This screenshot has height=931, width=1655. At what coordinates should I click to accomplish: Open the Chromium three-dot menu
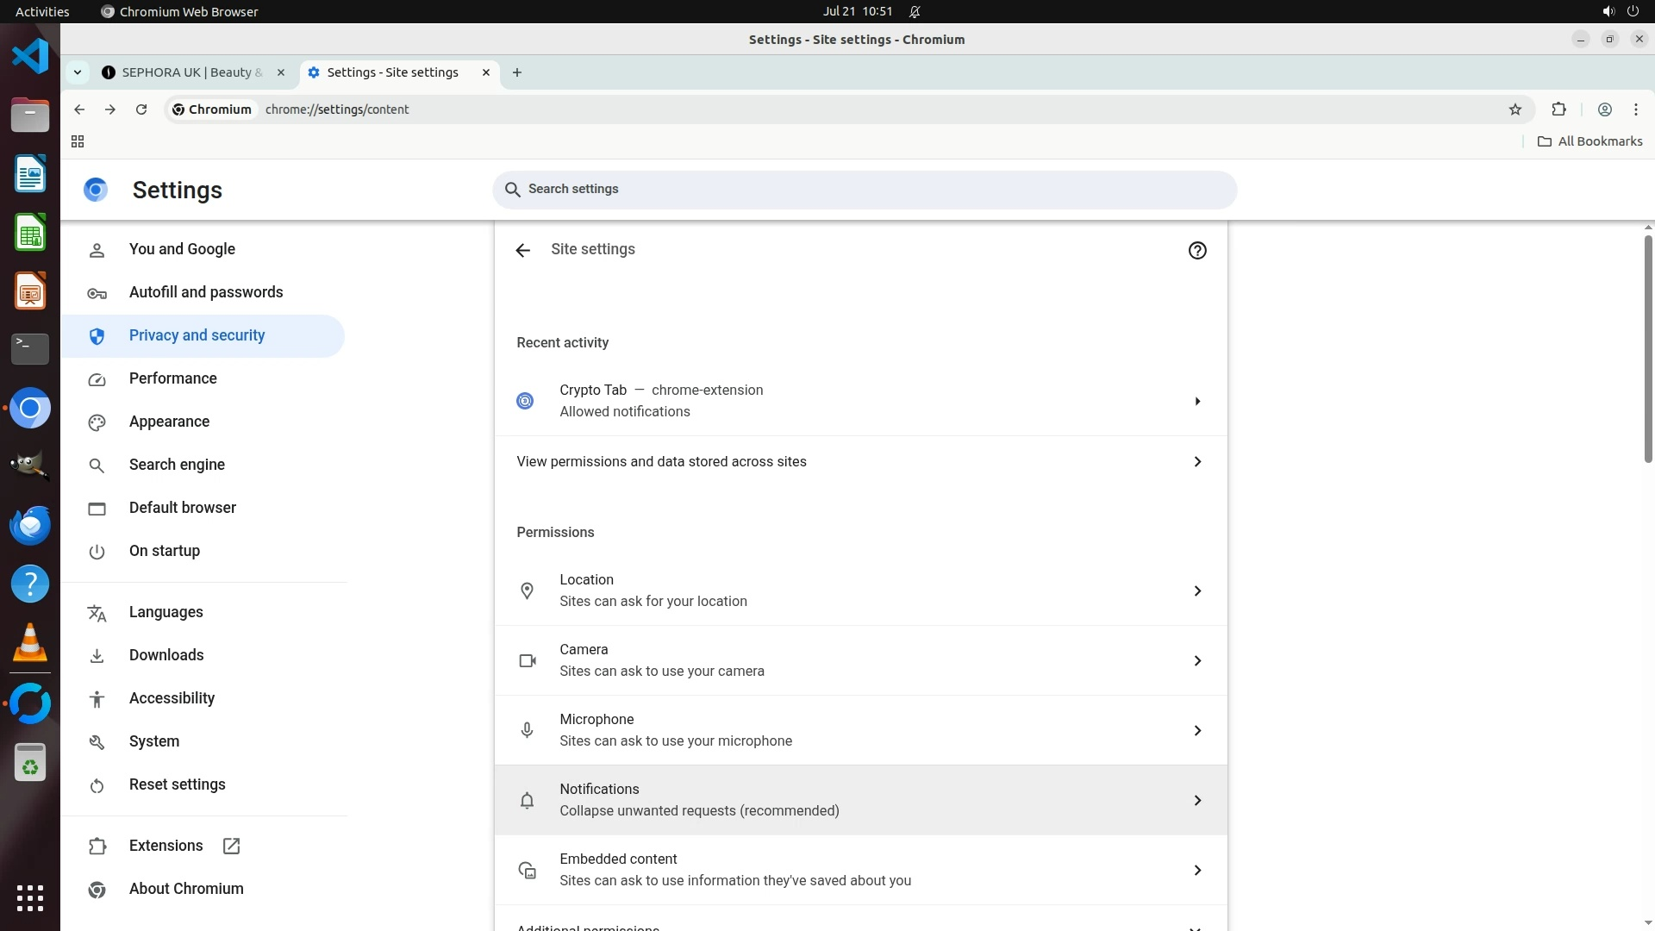1635,109
